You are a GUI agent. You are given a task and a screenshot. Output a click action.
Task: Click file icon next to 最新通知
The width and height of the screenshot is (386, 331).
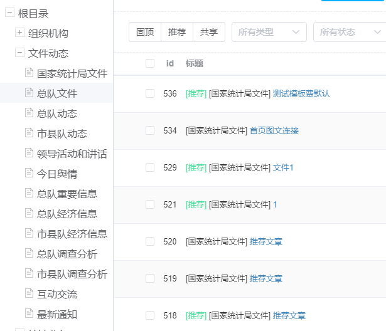(x=28, y=313)
